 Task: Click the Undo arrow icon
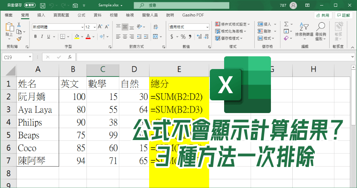51,5
